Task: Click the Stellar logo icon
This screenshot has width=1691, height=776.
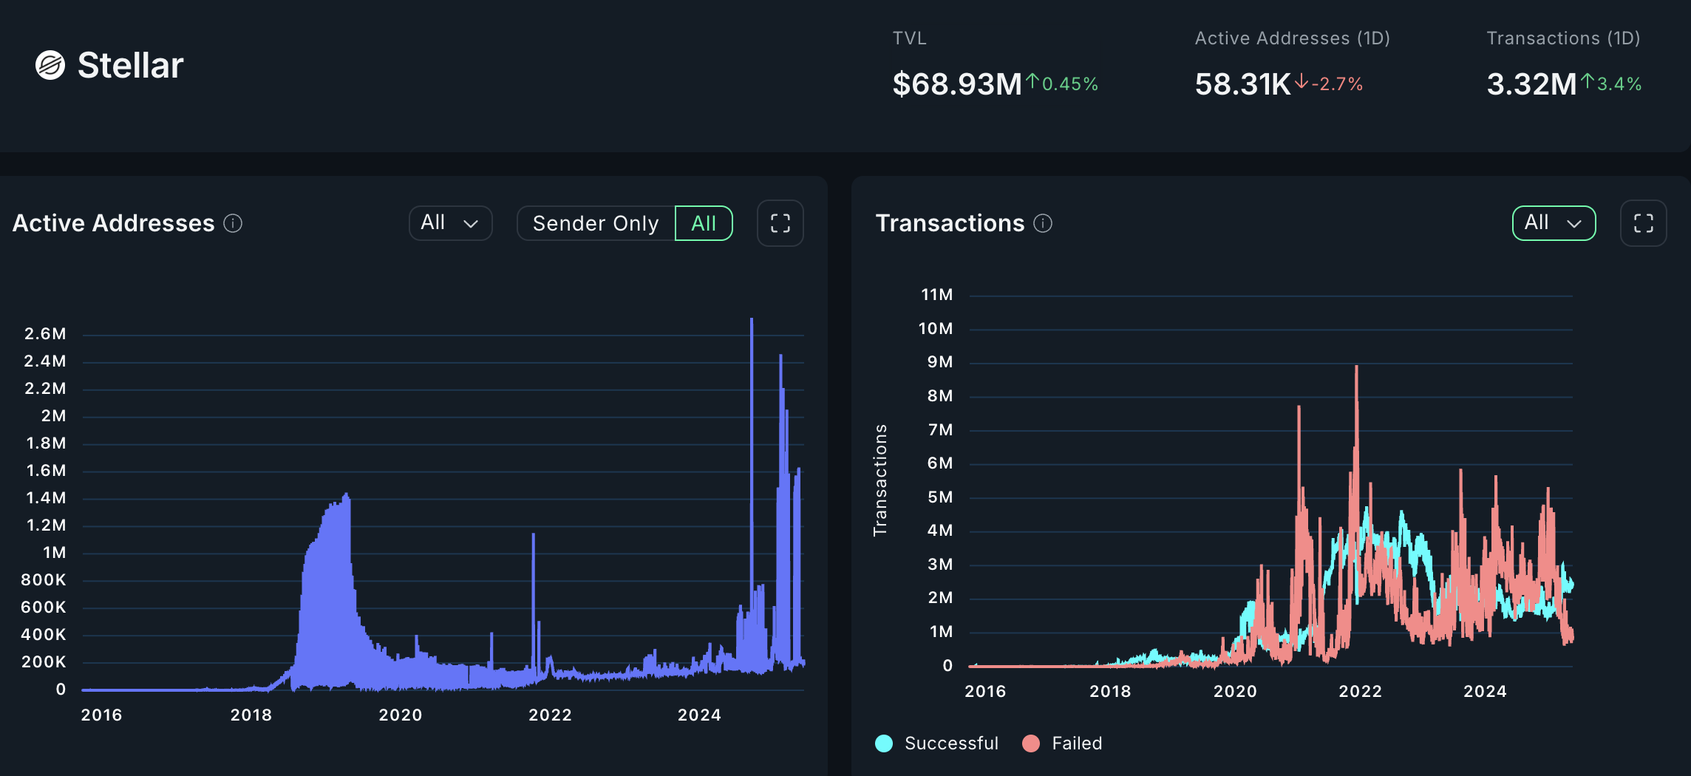Action: (50, 65)
